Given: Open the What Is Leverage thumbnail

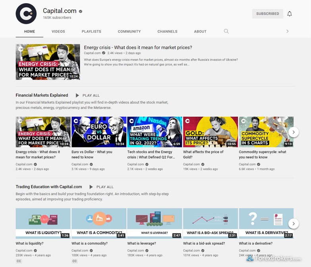Looking at the screenshot, I should [155, 223].
